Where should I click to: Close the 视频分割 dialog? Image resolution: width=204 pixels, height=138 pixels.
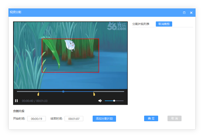(x=191, y=13)
